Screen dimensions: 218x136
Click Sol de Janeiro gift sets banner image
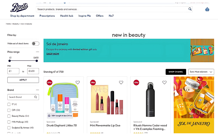click(x=202, y=51)
